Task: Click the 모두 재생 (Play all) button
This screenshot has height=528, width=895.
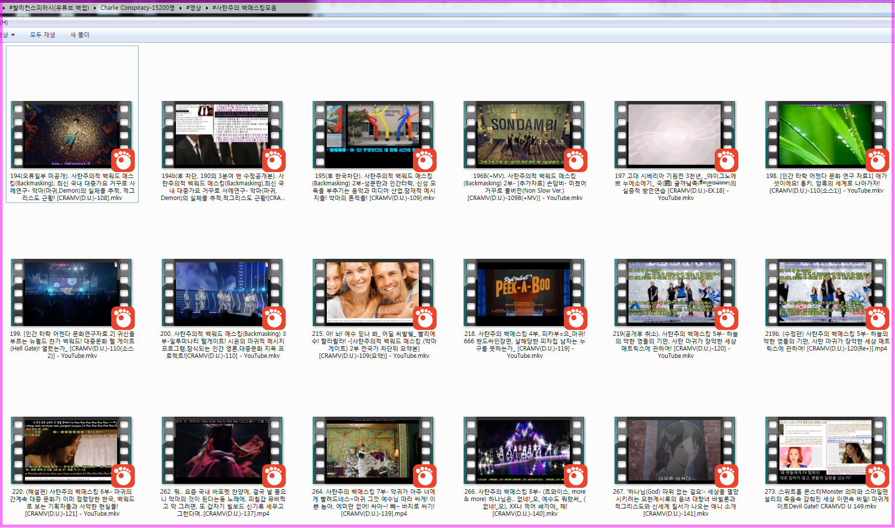Action: pyautogui.click(x=43, y=35)
